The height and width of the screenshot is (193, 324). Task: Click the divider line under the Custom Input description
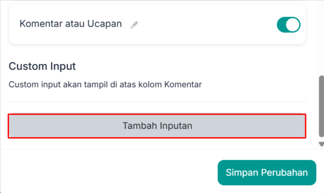click(x=157, y=102)
